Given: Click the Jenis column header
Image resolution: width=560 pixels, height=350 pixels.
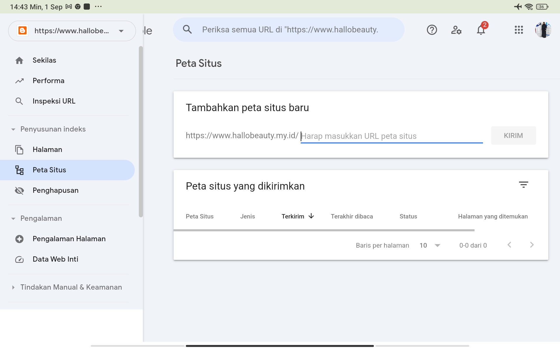Looking at the screenshot, I should (247, 216).
